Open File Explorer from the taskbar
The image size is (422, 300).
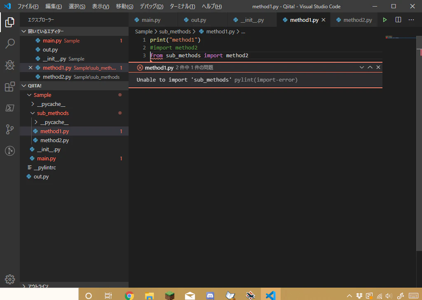pos(149,296)
